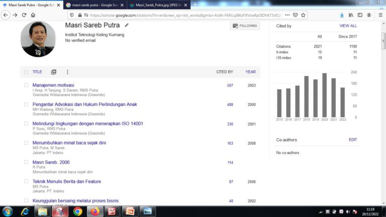Click EDIT co-authors link

(x=352, y=140)
